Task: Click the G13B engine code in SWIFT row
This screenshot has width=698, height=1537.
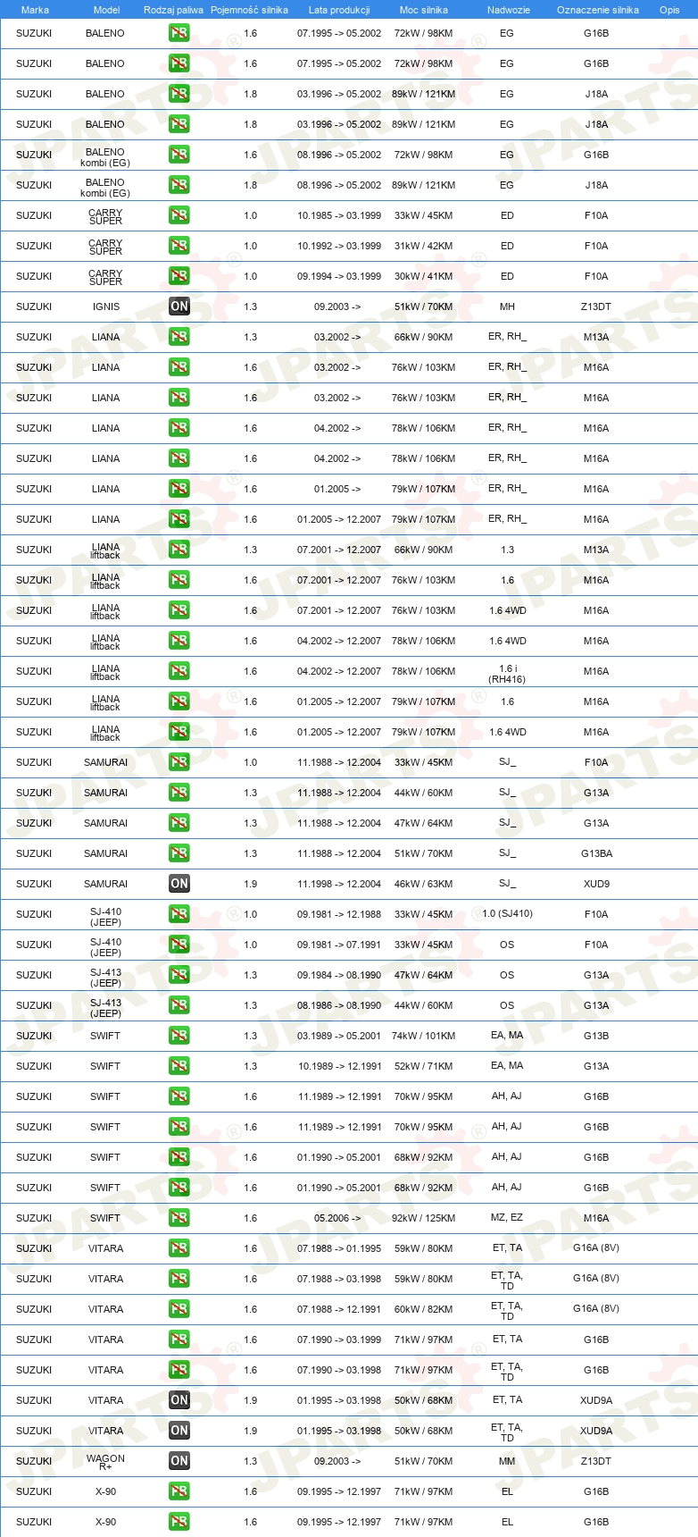Action: [596, 1036]
